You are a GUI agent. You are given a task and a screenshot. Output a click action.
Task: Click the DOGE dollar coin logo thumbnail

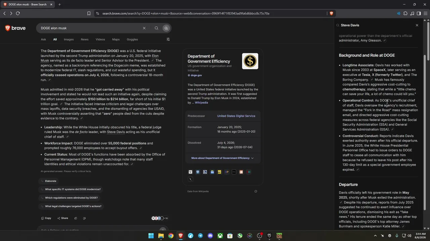[x=250, y=61]
